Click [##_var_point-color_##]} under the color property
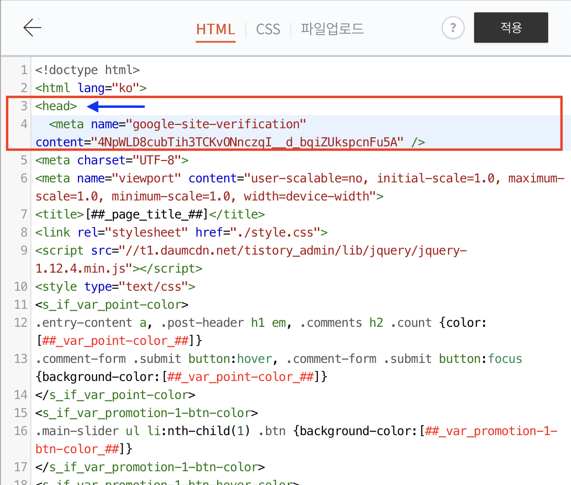 119,341
